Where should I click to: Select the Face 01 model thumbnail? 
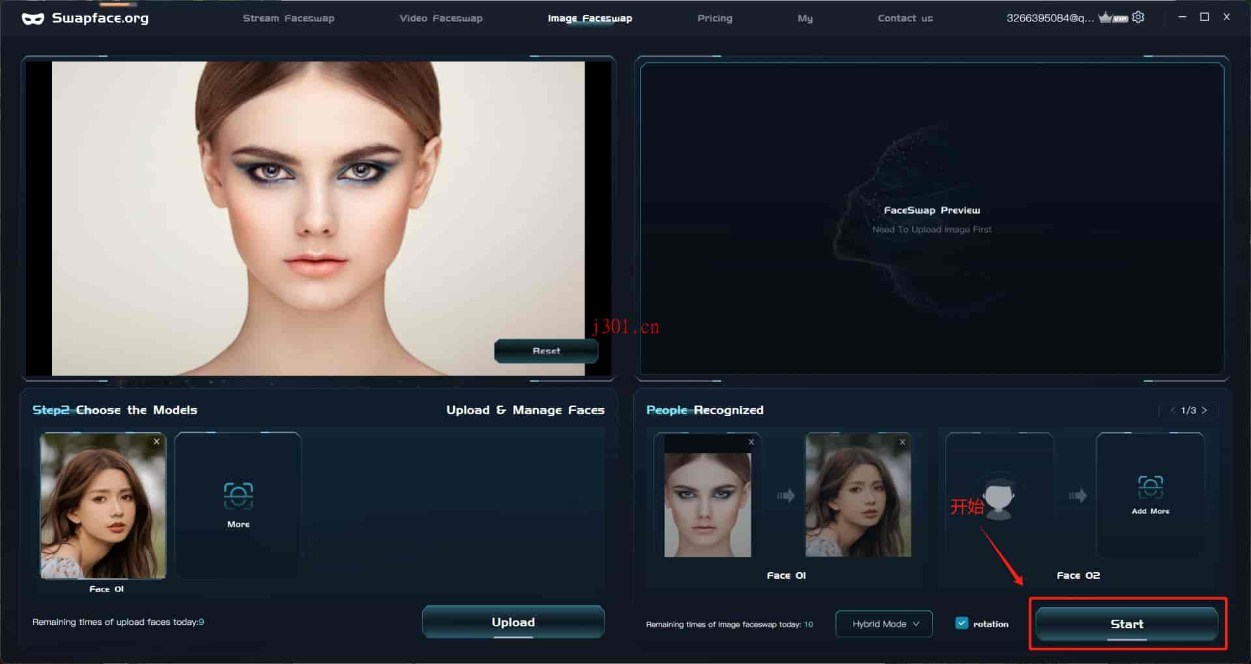click(103, 506)
